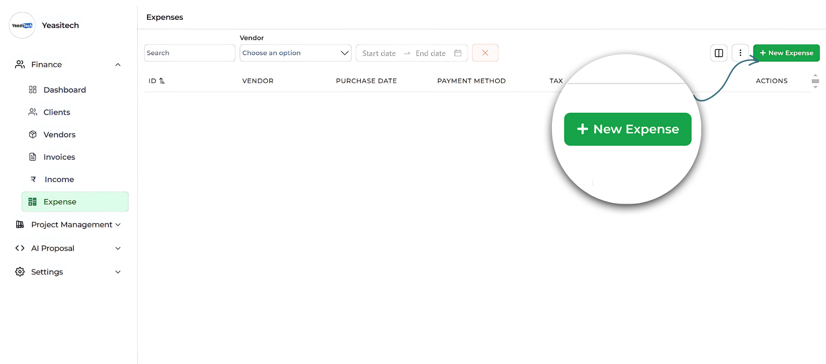Expand the AI Proposal section
826x364 pixels.
click(x=118, y=248)
